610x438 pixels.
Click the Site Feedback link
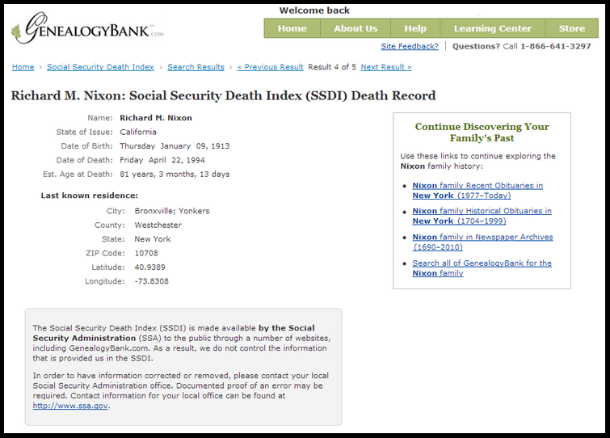point(410,46)
